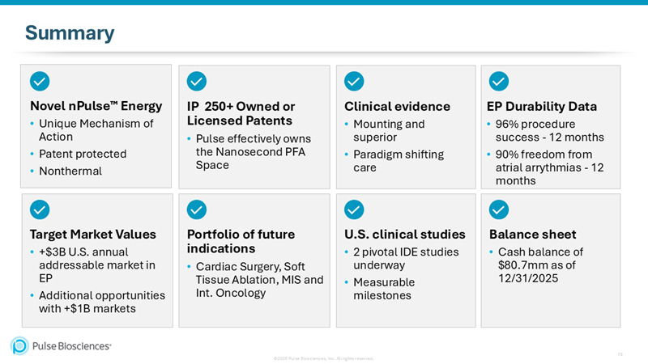
Task: Click the checkmark above U.S. clinical studies
Action: coord(354,210)
